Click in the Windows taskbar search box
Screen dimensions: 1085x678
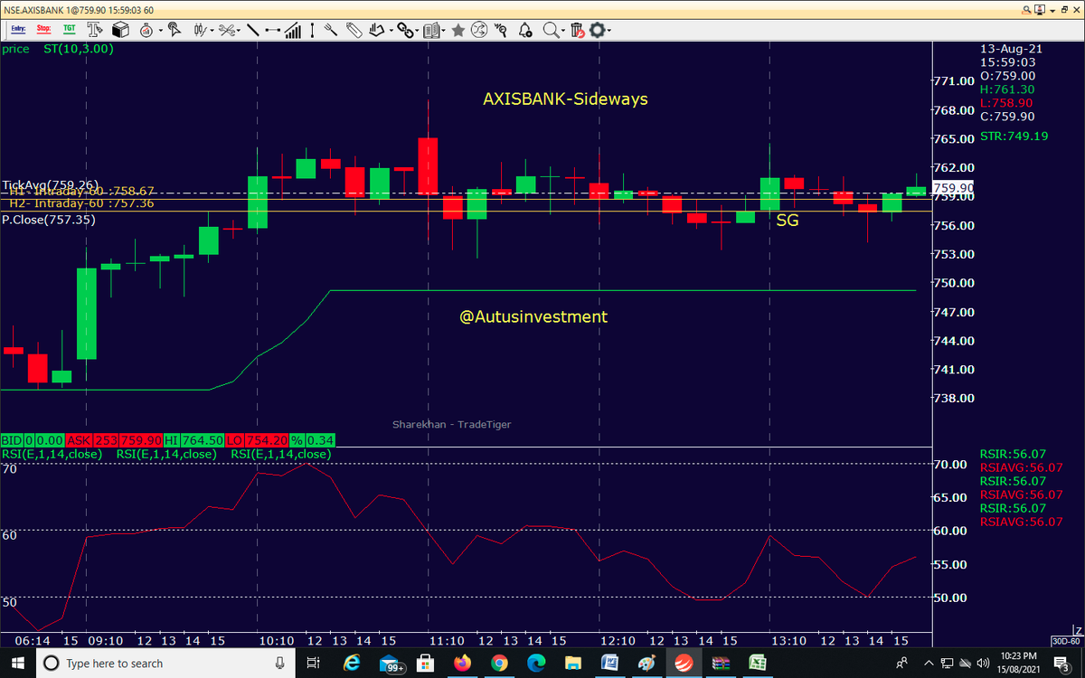166,663
